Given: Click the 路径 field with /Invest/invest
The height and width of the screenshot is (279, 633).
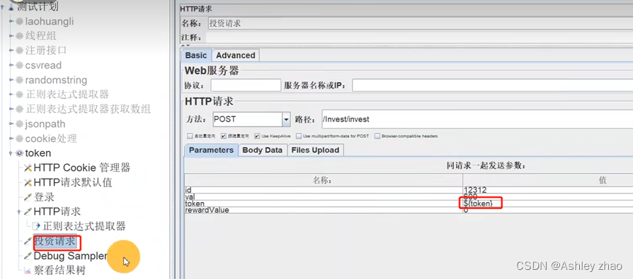Looking at the screenshot, I should pos(477,119).
